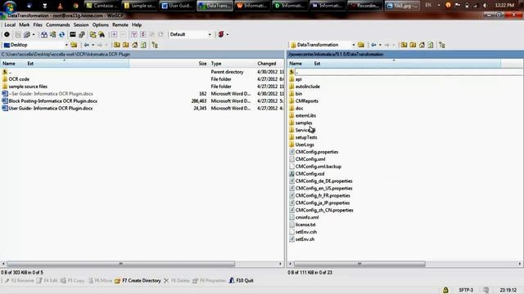Open the Commands menu
Image resolution: width=524 pixels, height=294 pixels.
[58, 24]
